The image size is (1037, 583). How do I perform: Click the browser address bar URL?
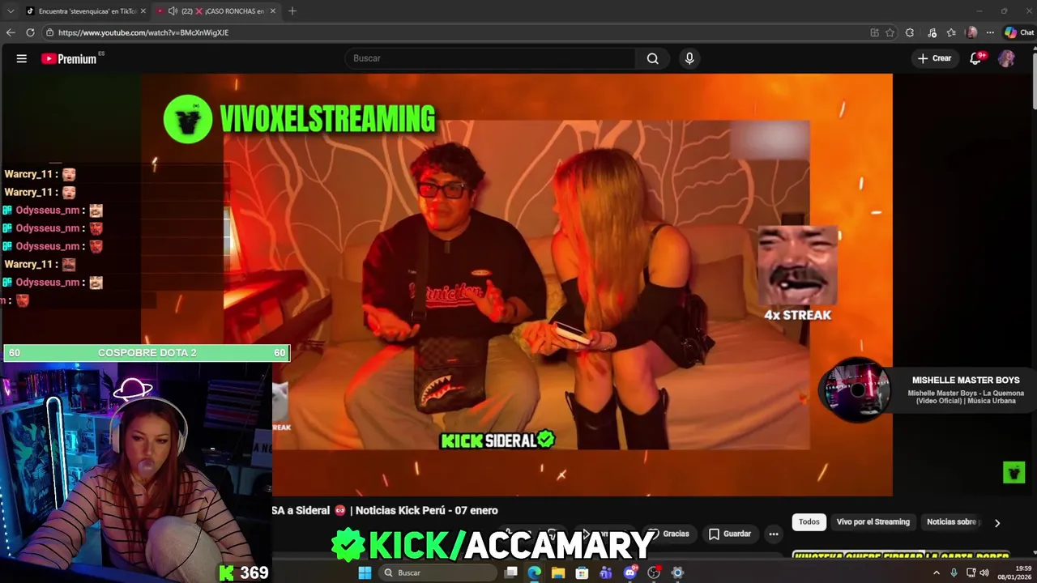click(x=143, y=32)
